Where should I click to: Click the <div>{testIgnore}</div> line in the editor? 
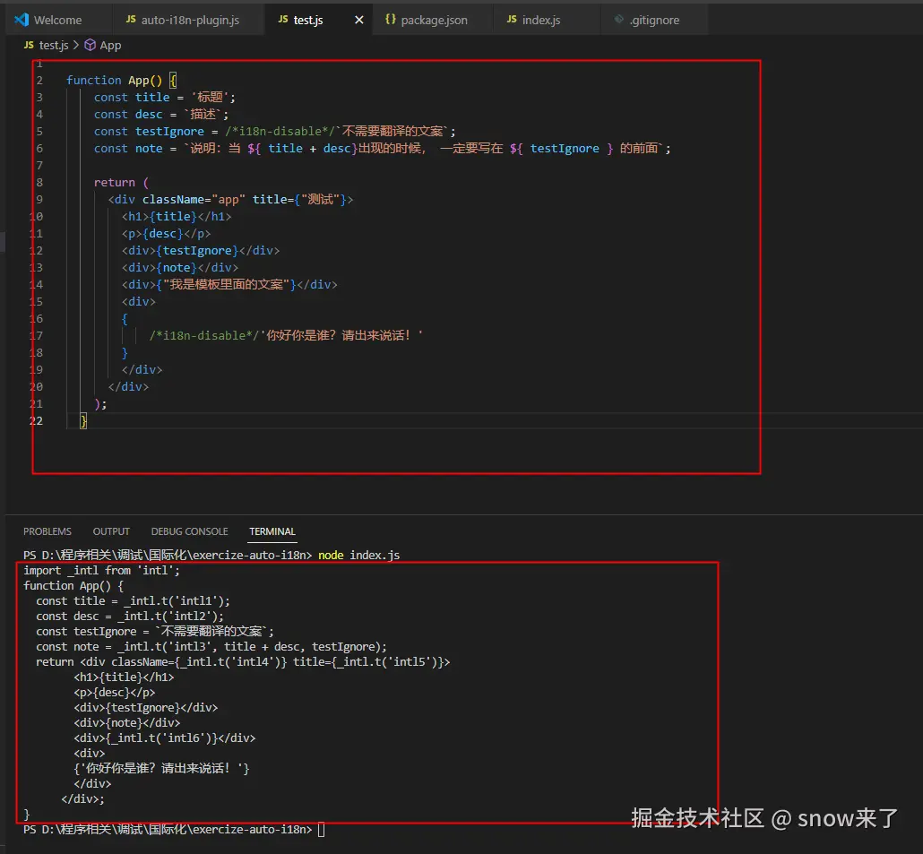(201, 251)
